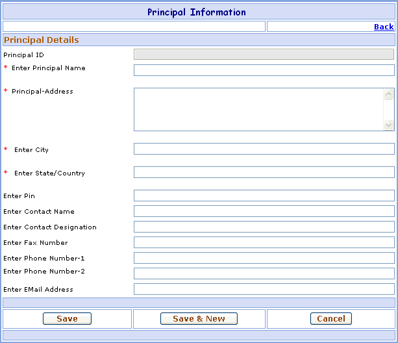Click the grayed-out Principal ID field

[x=264, y=55]
